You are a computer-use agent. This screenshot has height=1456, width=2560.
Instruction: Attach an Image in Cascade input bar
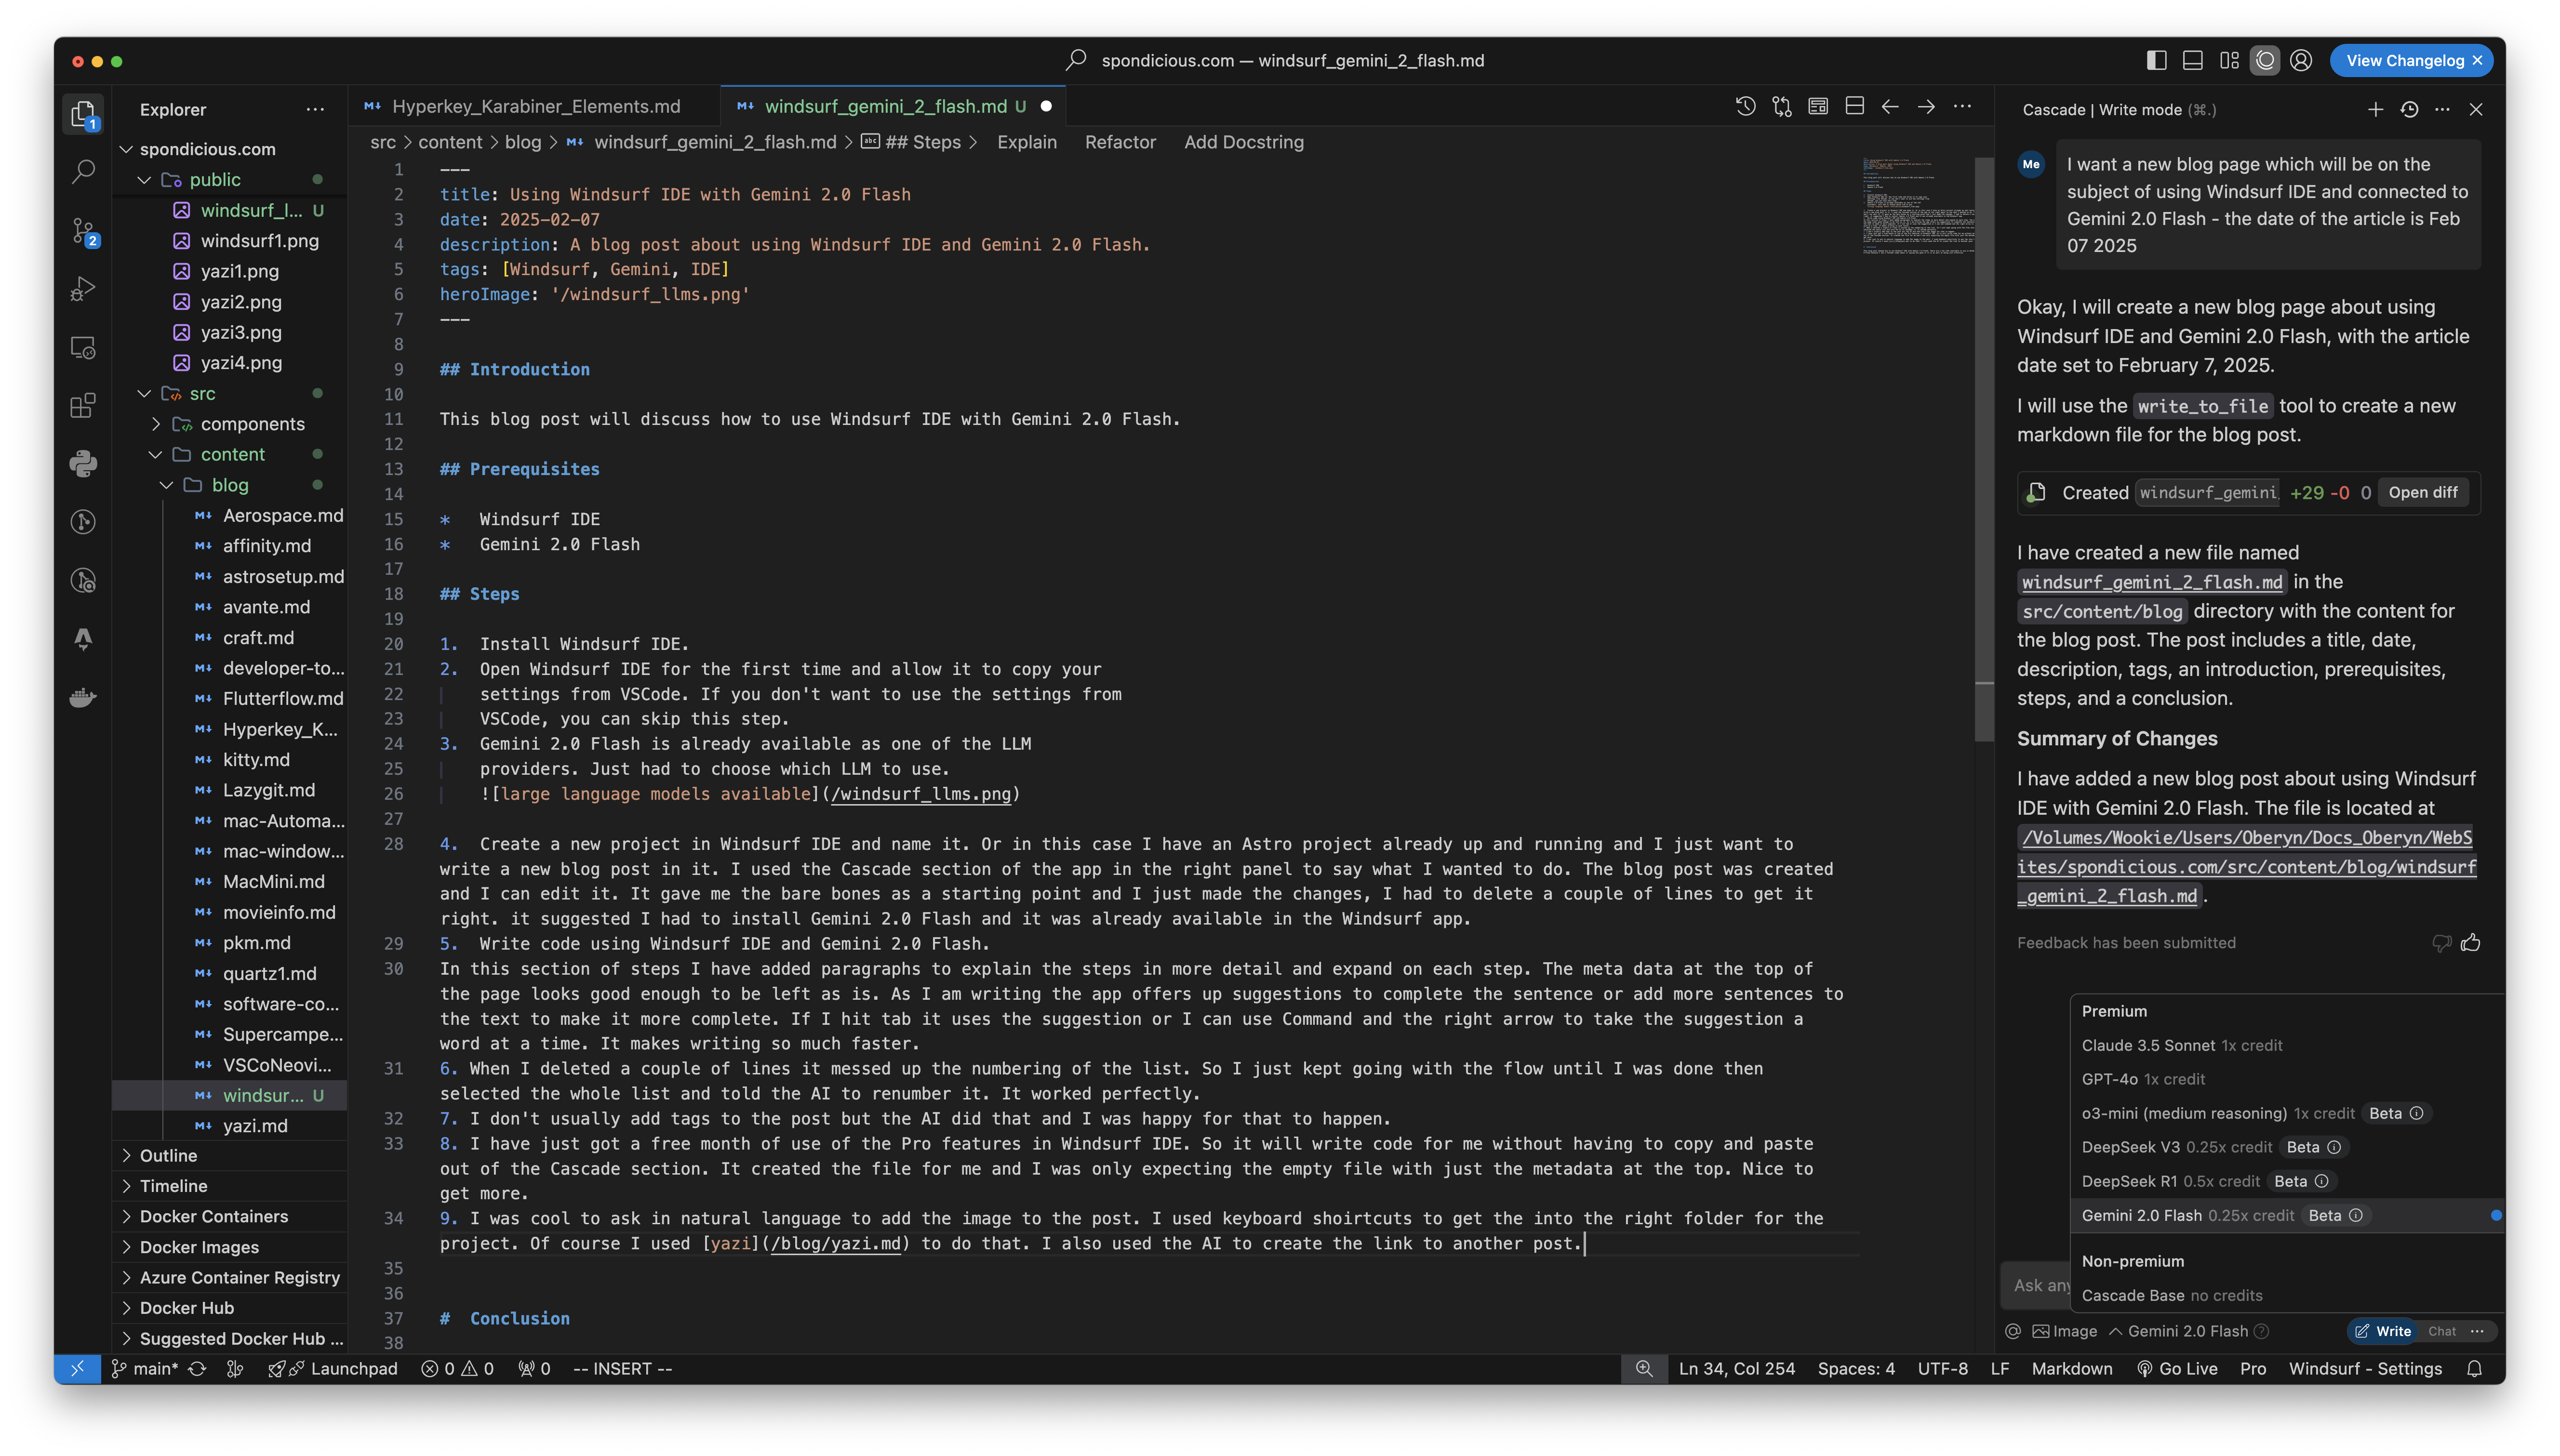[2065, 1331]
